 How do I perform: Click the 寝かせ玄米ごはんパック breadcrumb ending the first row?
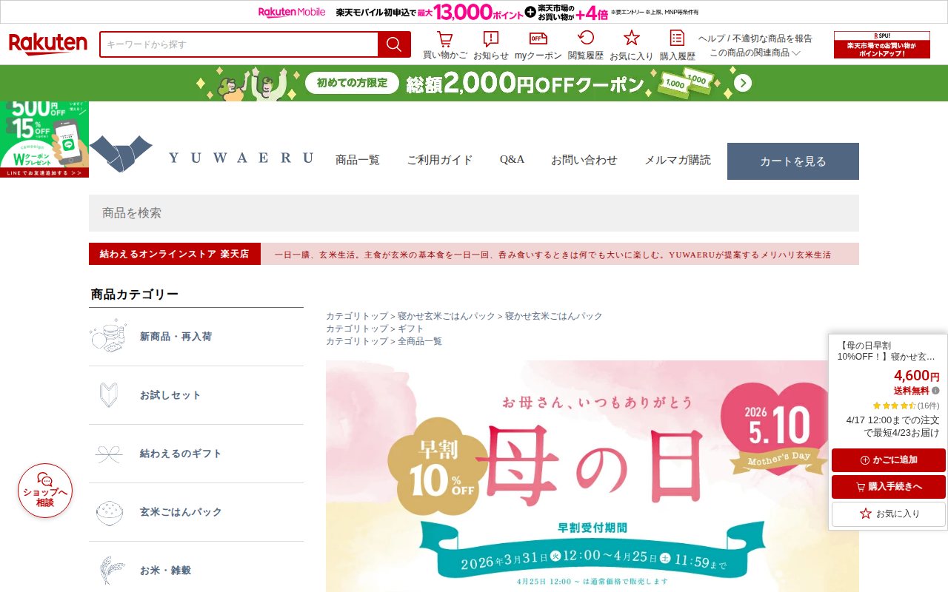(554, 316)
